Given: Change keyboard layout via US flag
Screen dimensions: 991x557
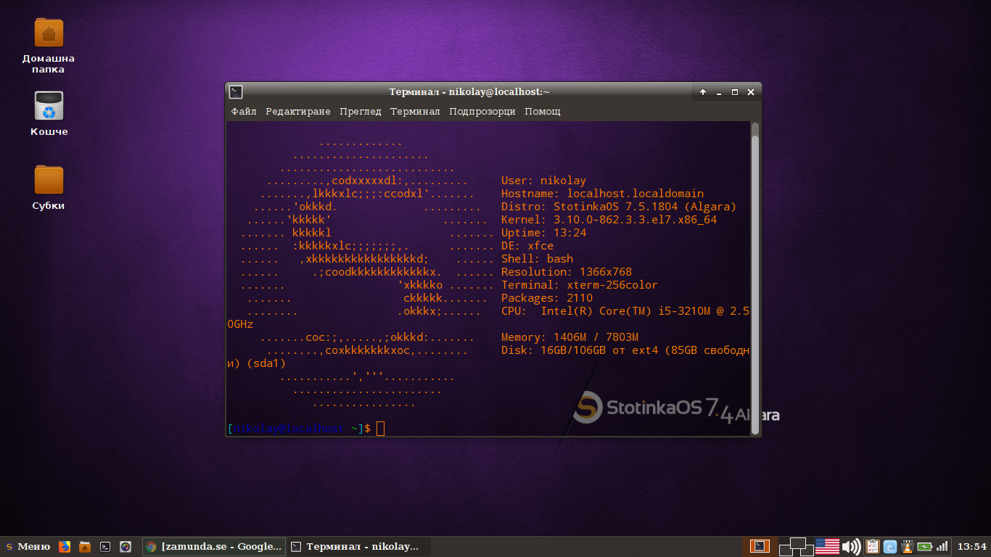Looking at the screenshot, I should 827,547.
